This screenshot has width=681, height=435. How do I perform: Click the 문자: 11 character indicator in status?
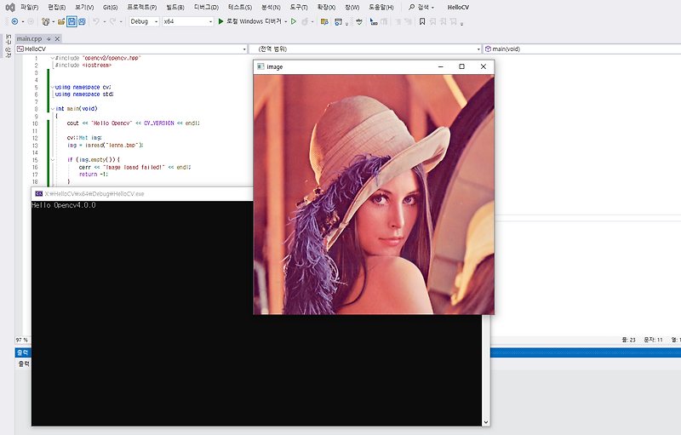click(653, 340)
